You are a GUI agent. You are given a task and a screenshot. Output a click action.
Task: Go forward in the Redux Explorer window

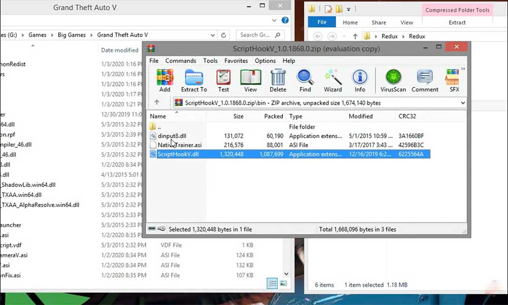point(332,36)
